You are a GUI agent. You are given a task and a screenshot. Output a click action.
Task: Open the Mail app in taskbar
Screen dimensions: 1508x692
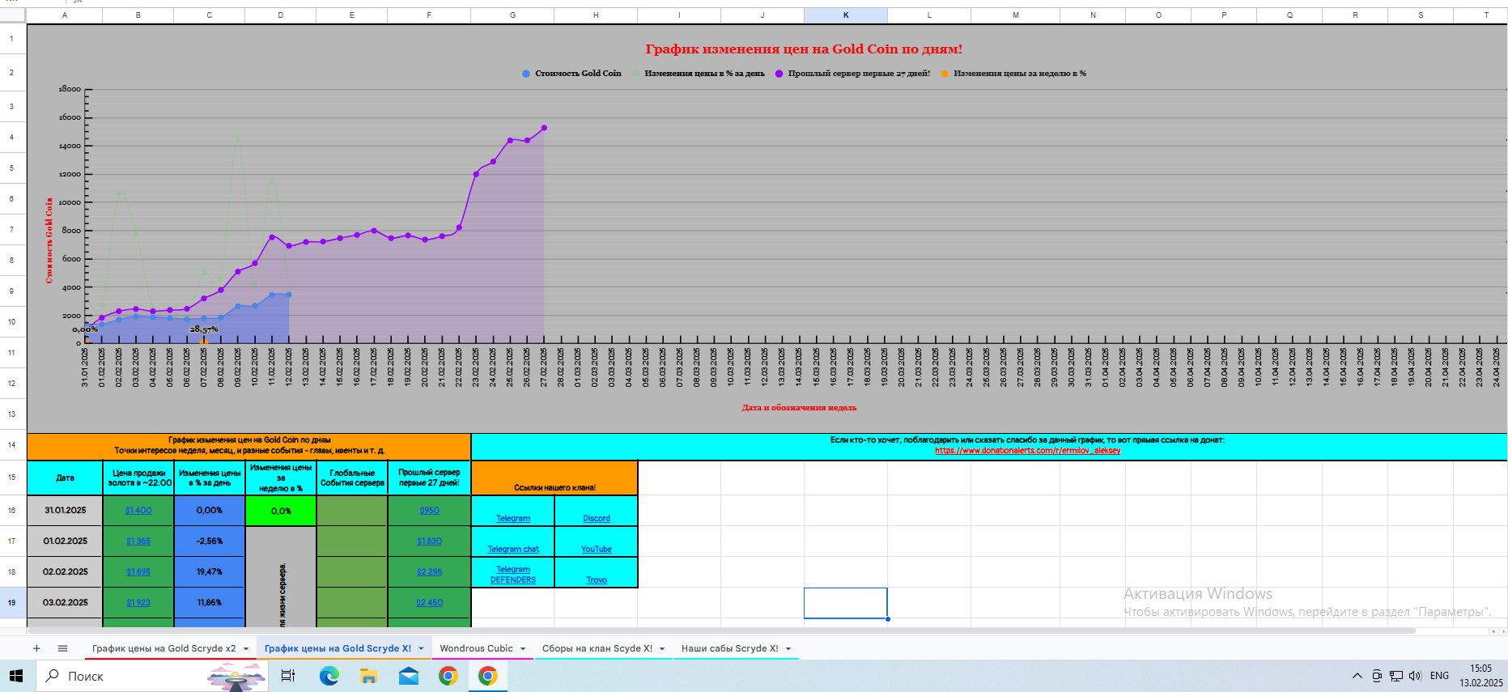409,676
